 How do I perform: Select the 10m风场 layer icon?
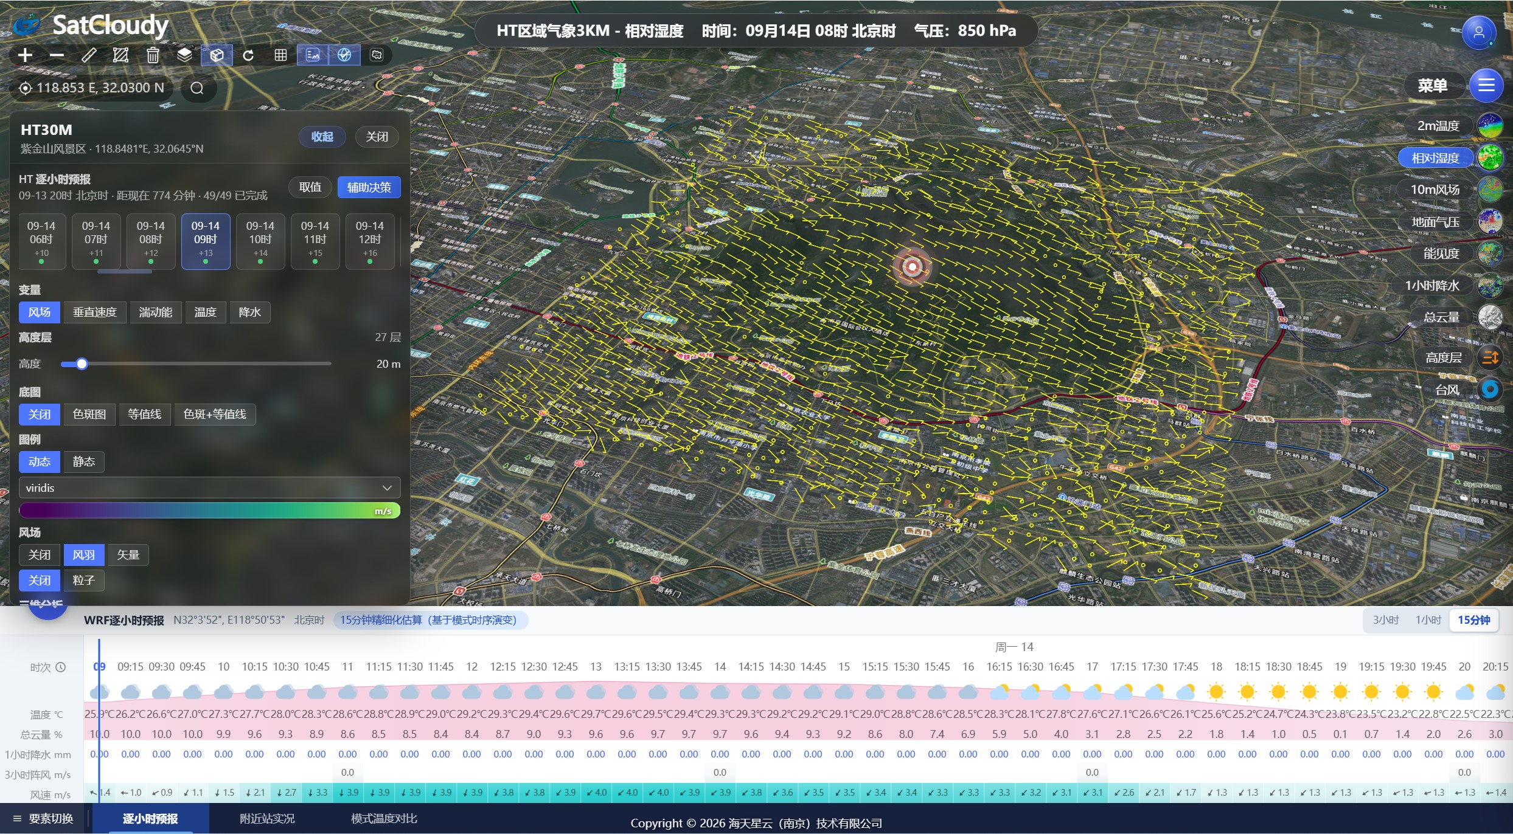tap(1490, 190)
